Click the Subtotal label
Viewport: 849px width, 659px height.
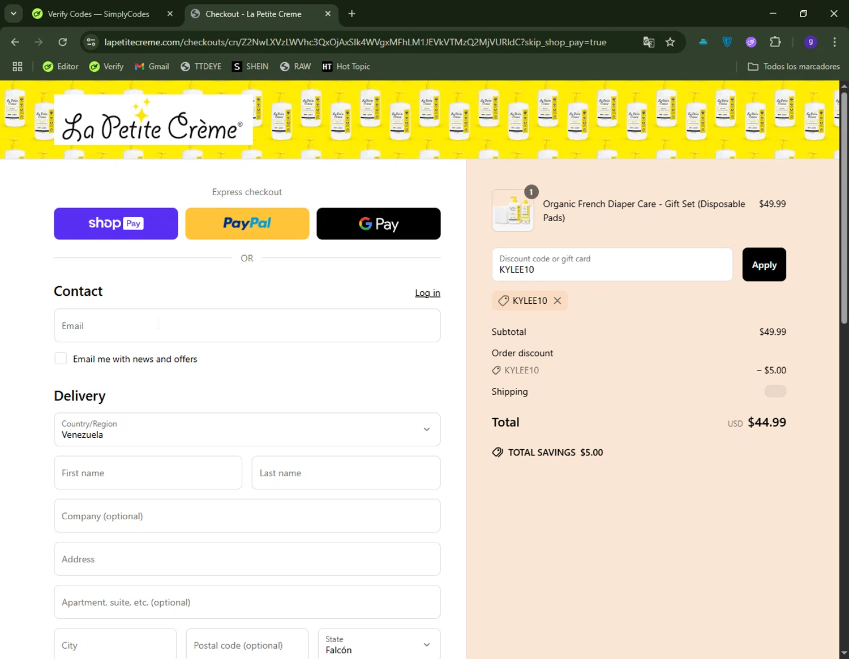(509, 332)
